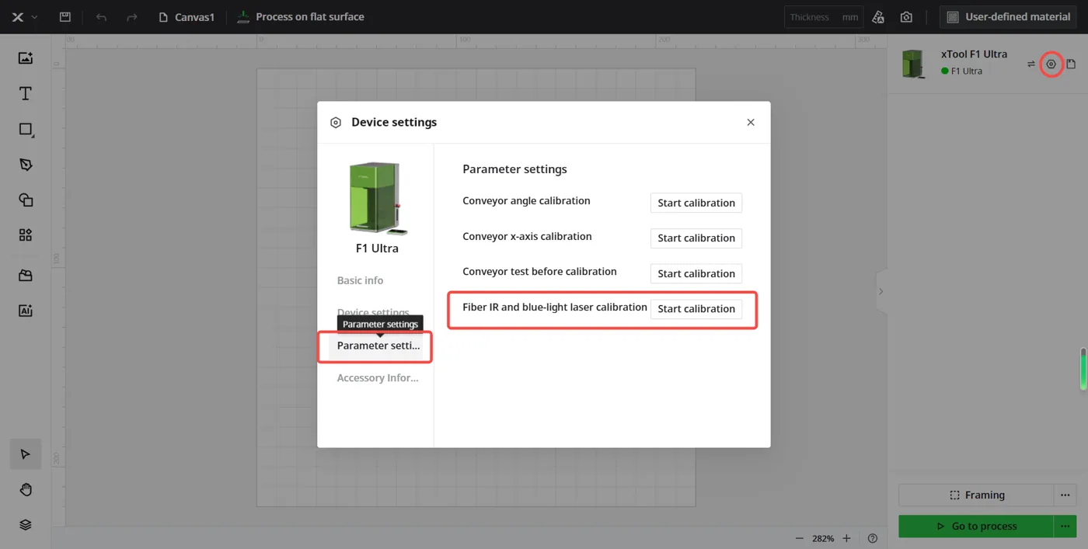This screenshot has width=1088, height=549.
Task: Switch to Basic info tab
Action: (x=360, y=280)
